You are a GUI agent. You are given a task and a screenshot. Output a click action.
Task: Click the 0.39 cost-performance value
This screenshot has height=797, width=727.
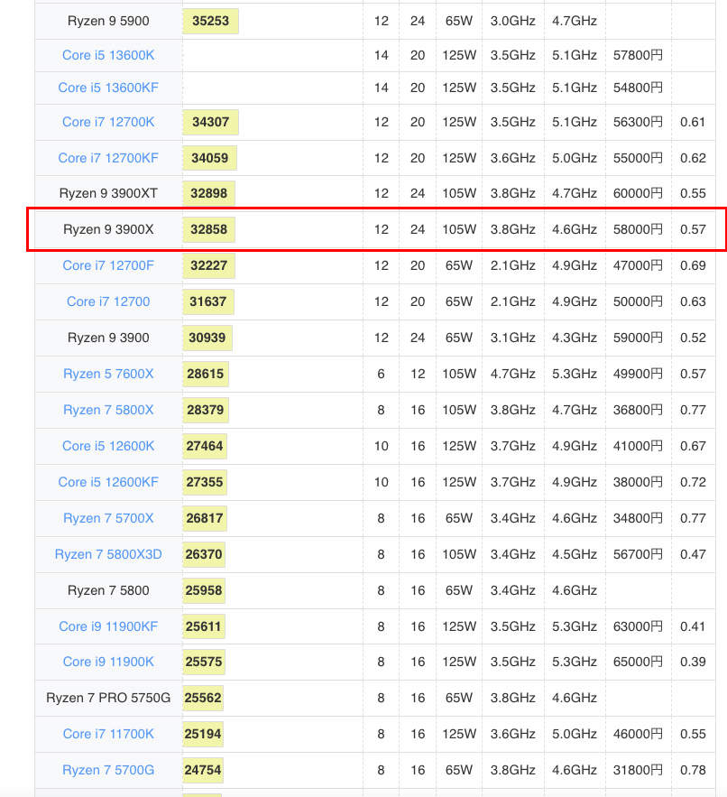point(693,662)
